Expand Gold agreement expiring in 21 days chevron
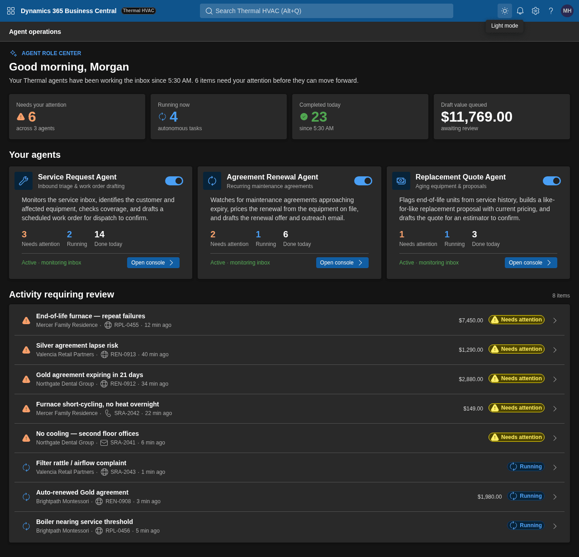The height and width of the screenshot is (557, 579). 555,379
